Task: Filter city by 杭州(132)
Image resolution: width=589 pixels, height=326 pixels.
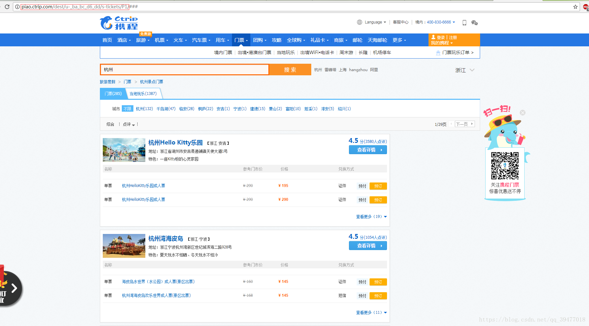Action: point(144,109)
